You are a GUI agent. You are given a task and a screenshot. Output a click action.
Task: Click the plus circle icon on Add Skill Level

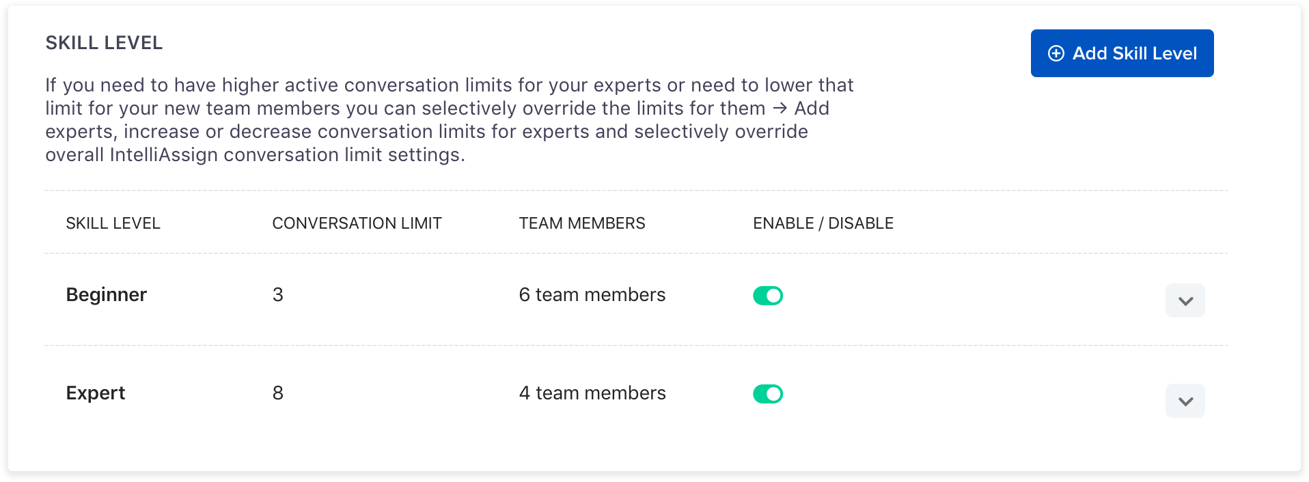[1056, 53]
